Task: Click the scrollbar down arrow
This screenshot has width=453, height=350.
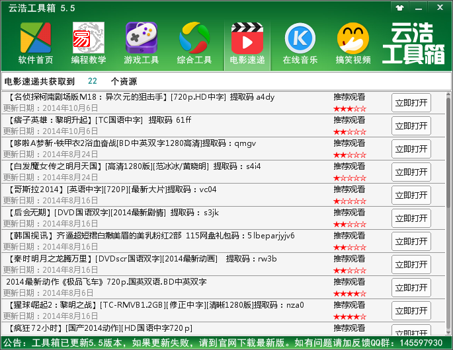Action: [x=448, y=333]
